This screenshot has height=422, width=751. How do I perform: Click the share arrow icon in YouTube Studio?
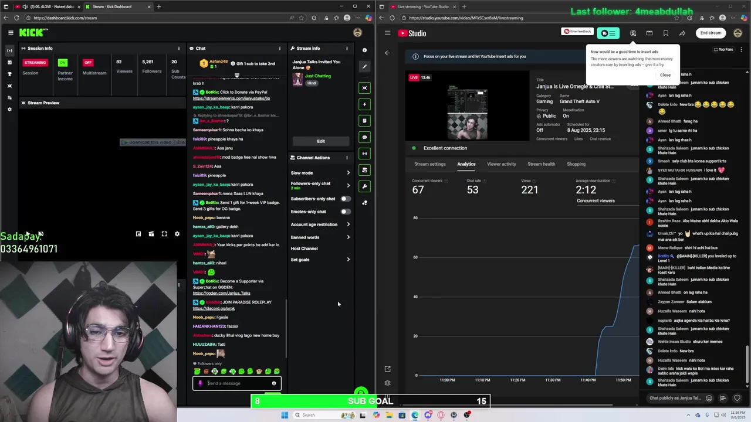(x=682, y=33)
